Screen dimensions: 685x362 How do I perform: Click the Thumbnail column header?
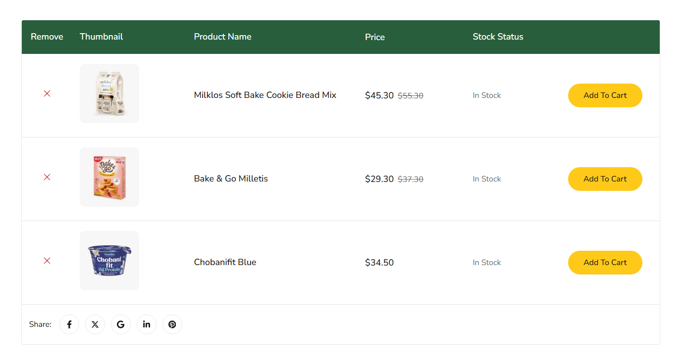[x=102, y=37]
